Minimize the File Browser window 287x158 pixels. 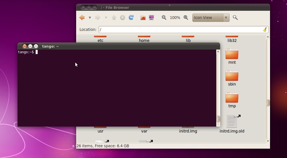coord(89,7)
